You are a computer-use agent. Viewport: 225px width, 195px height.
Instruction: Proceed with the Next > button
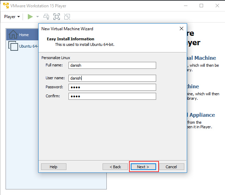pos(143,167)
